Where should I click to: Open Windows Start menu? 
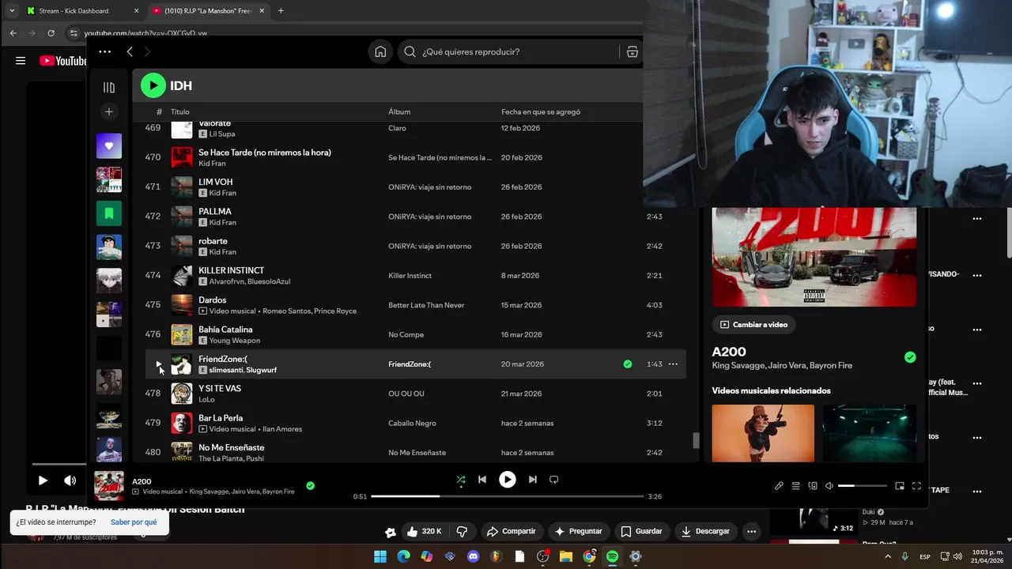click(x=380, y=556)
